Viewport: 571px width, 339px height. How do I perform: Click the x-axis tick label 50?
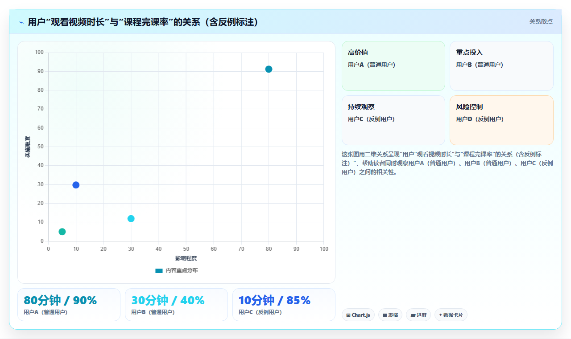(x=186, y=249)
